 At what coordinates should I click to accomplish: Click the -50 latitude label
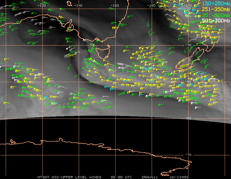188,82
